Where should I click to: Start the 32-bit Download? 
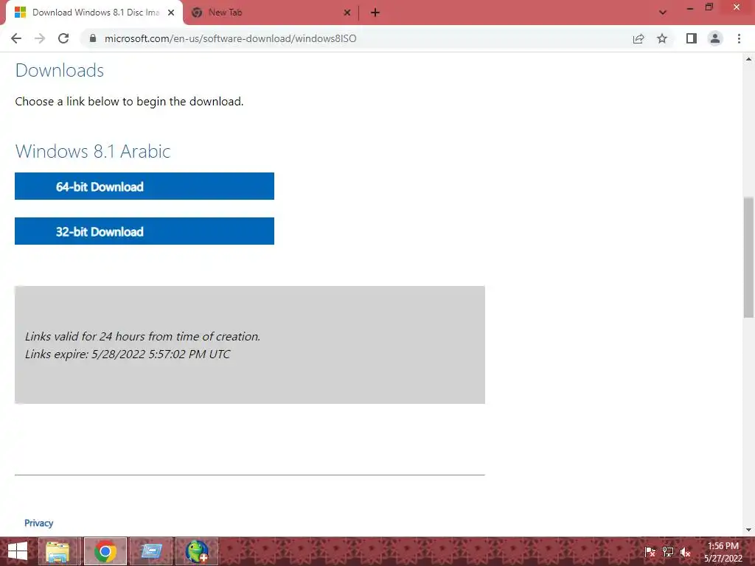click(145, 231)
